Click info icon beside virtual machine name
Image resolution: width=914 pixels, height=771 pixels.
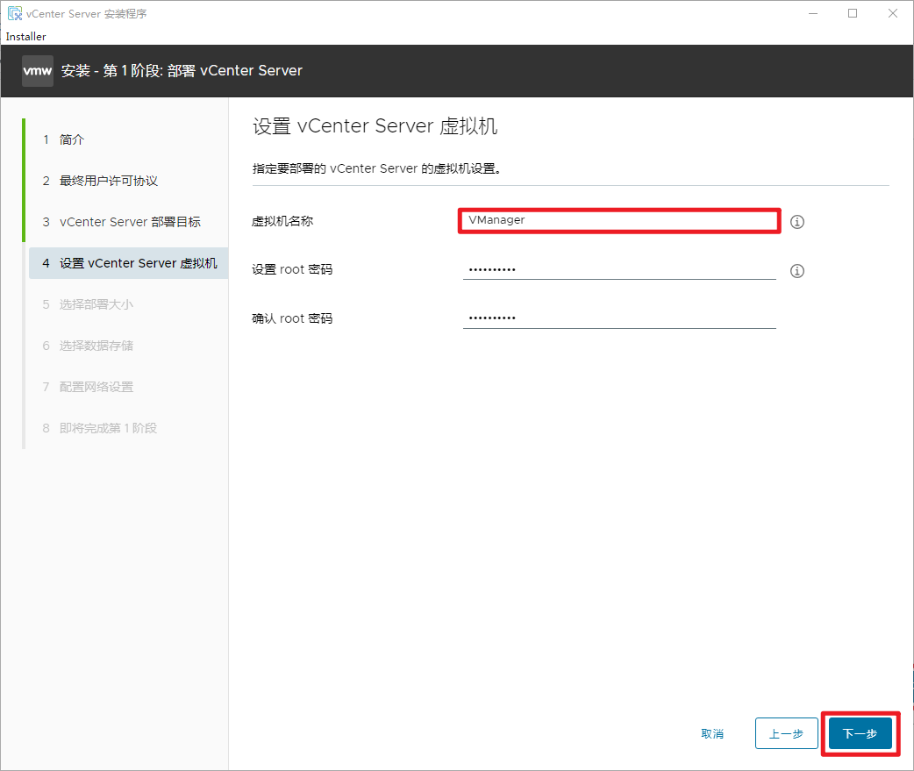tap(796, 222)
